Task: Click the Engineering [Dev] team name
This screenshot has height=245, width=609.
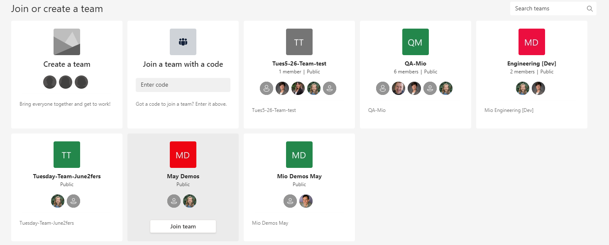Action: (531, 63)
